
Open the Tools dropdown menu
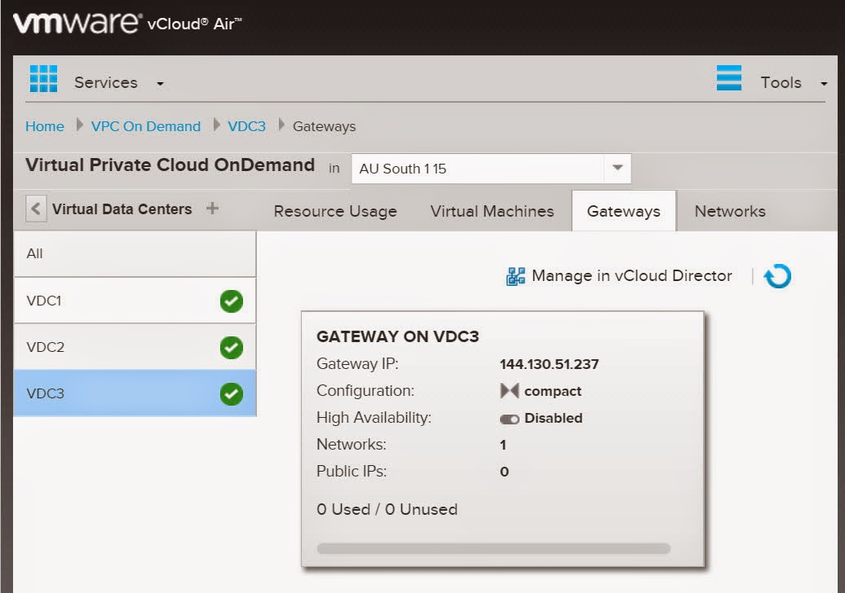(825, 82)
